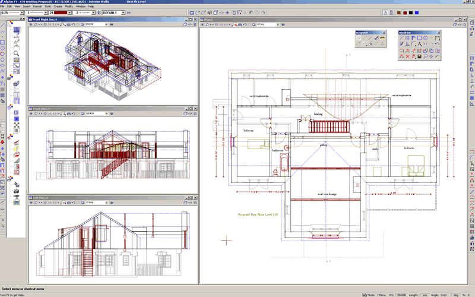Viewport: 475px width, 297px height.
Task: Select the Text A tool in wjsdraw palette
Action: pos(420,43)
